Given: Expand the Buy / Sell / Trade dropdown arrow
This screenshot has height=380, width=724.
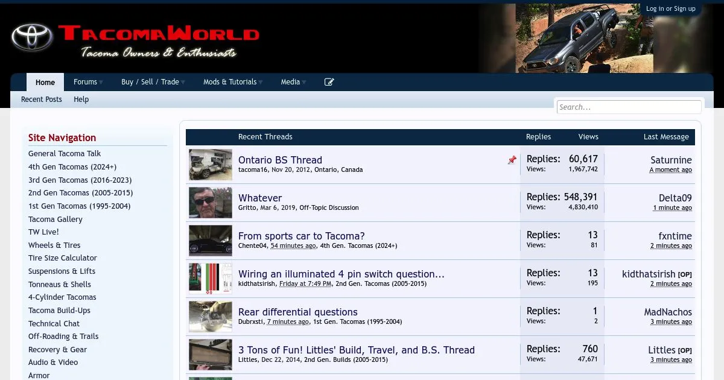Looking at the screenshot, I should pyautogui.click(x=183, y=83).
